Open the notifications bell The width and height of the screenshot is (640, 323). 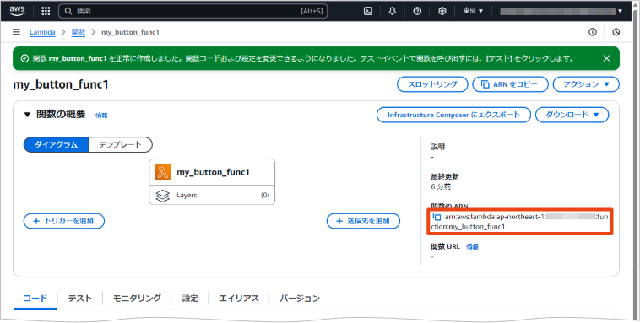pos(393,11)
